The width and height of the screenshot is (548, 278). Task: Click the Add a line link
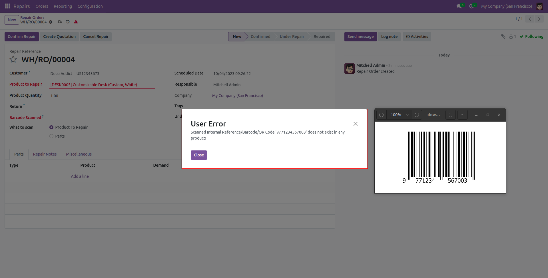click(x=80, y=176)
